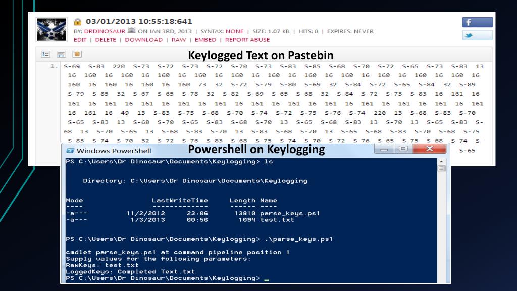Click the 'Mode' column header
517x291 pixels.
[74, 200]
